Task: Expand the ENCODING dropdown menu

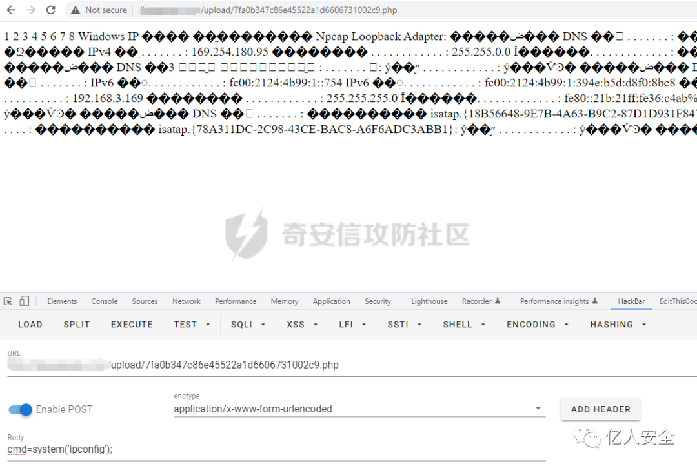Action: coord(538,325)
